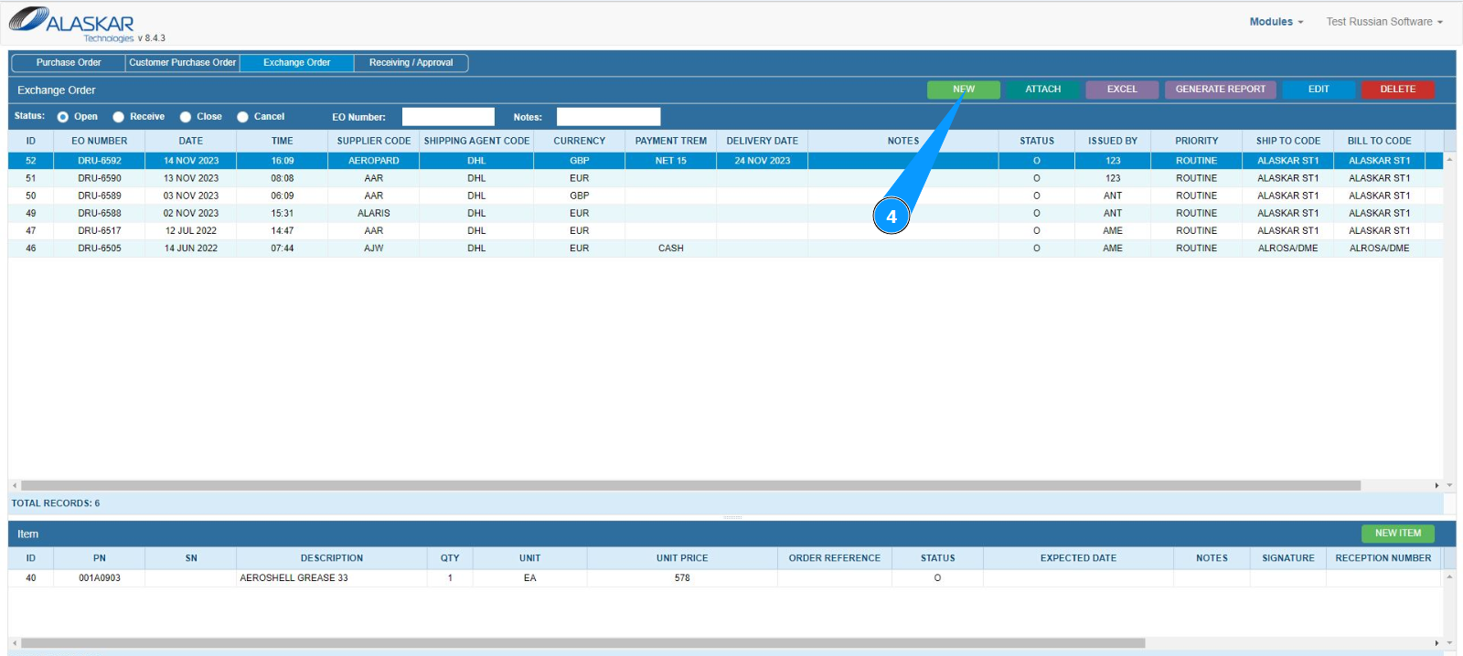Select the Close status radio button
The image size is (1463, 656).
(x=186, y=117)
